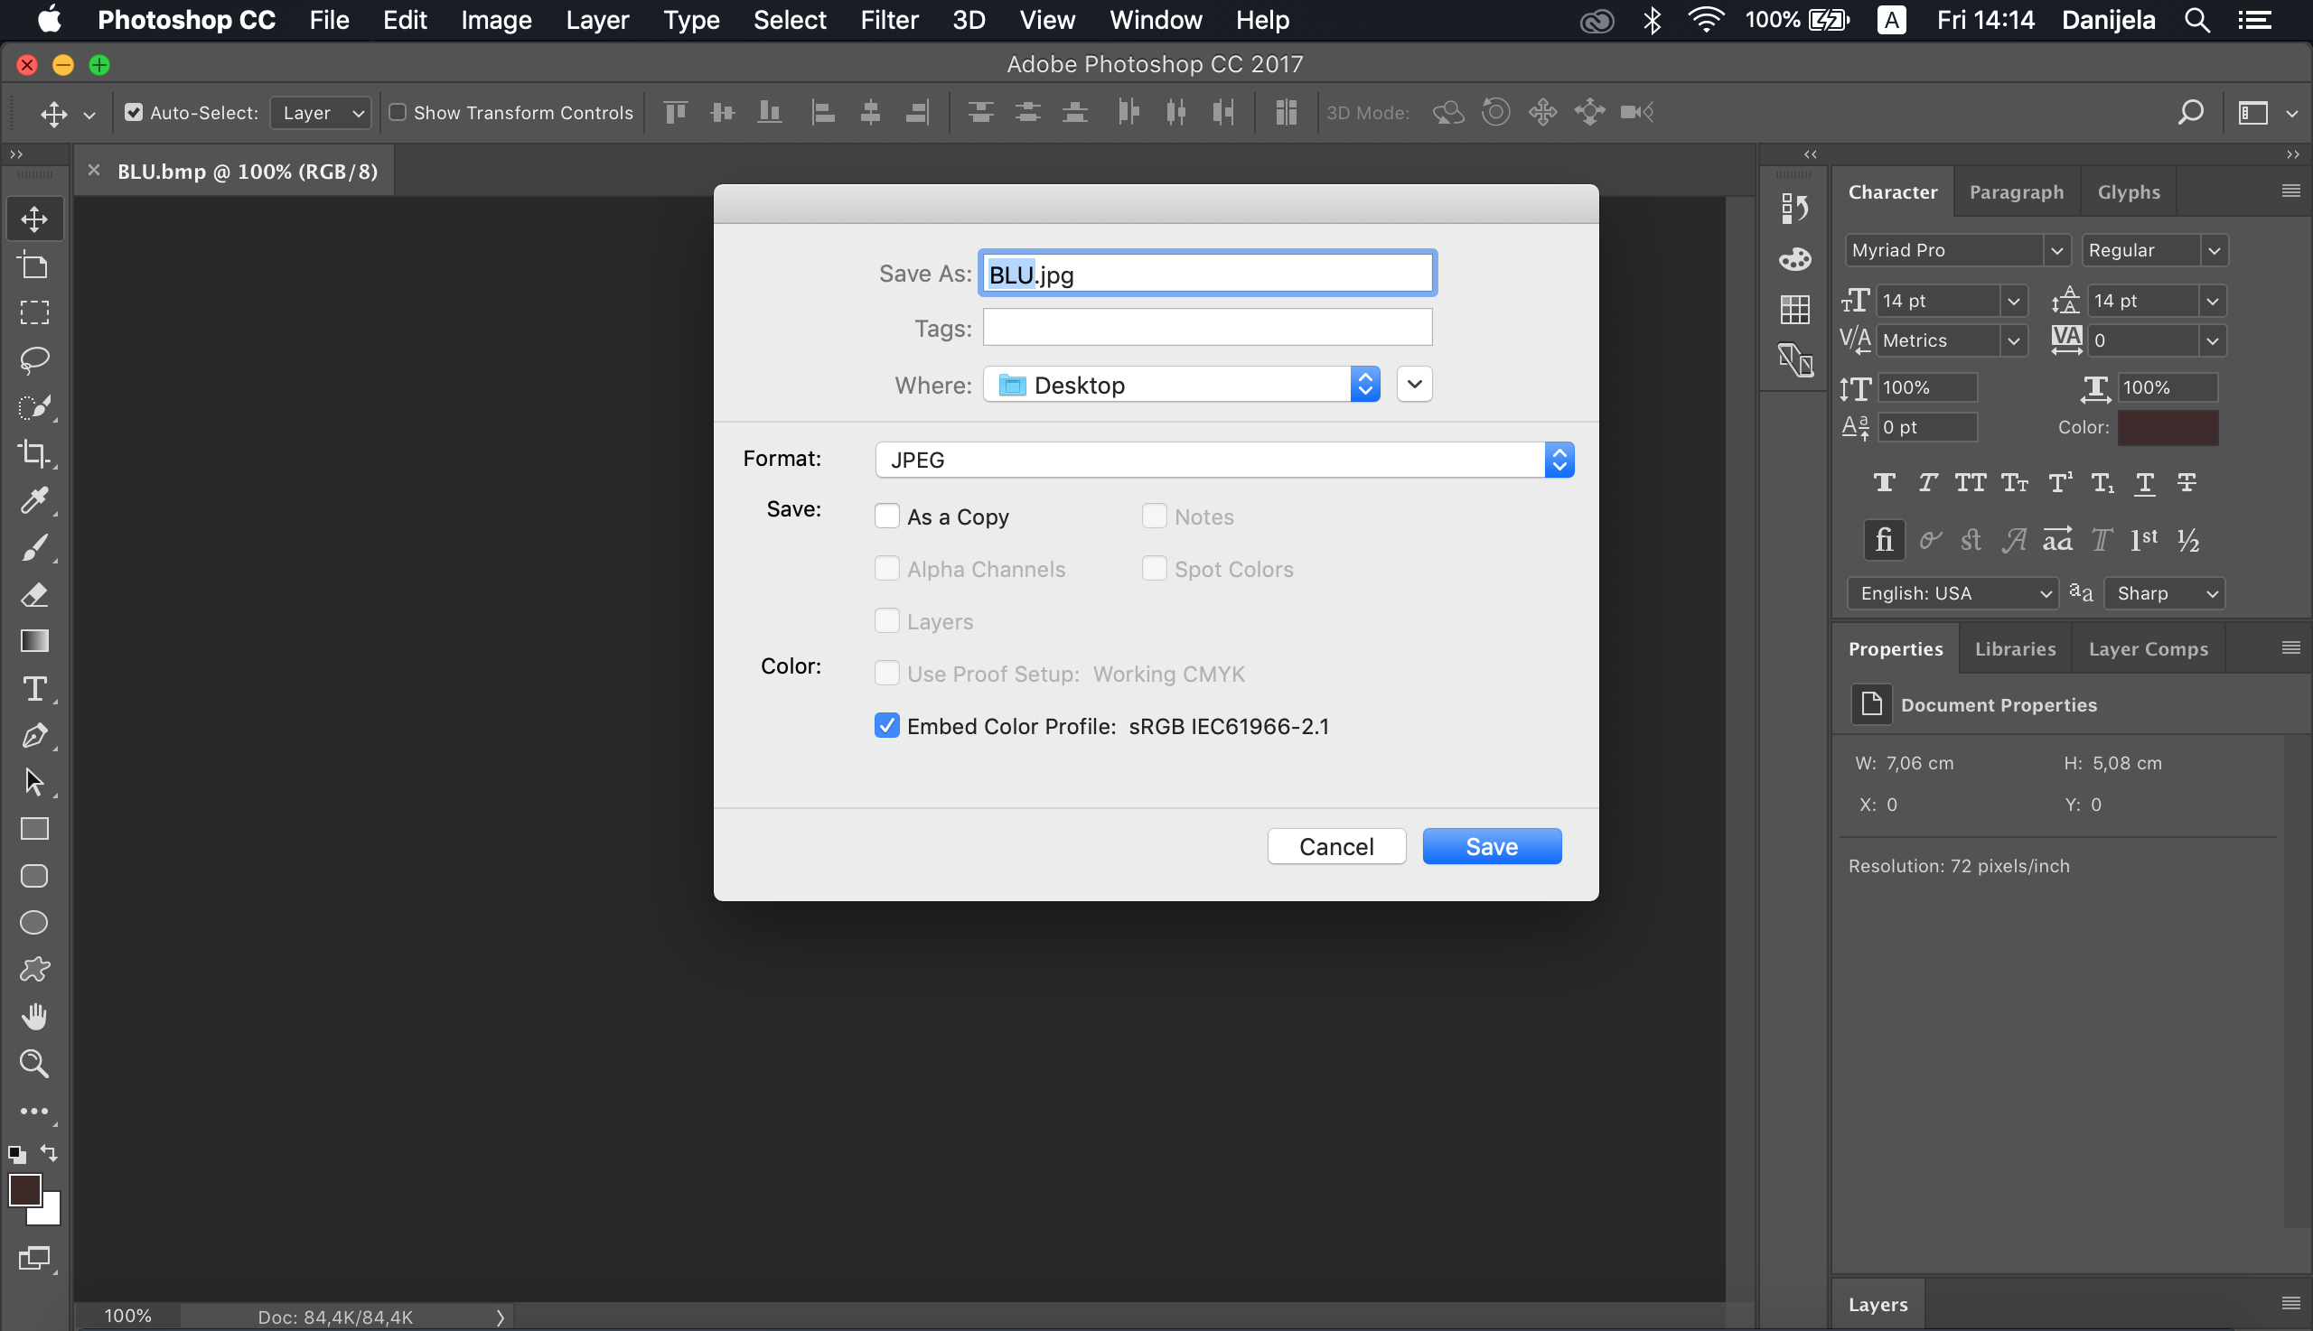The image size is (2313, 1331).
Task: Click the Save button
Action: (1491, 846)
